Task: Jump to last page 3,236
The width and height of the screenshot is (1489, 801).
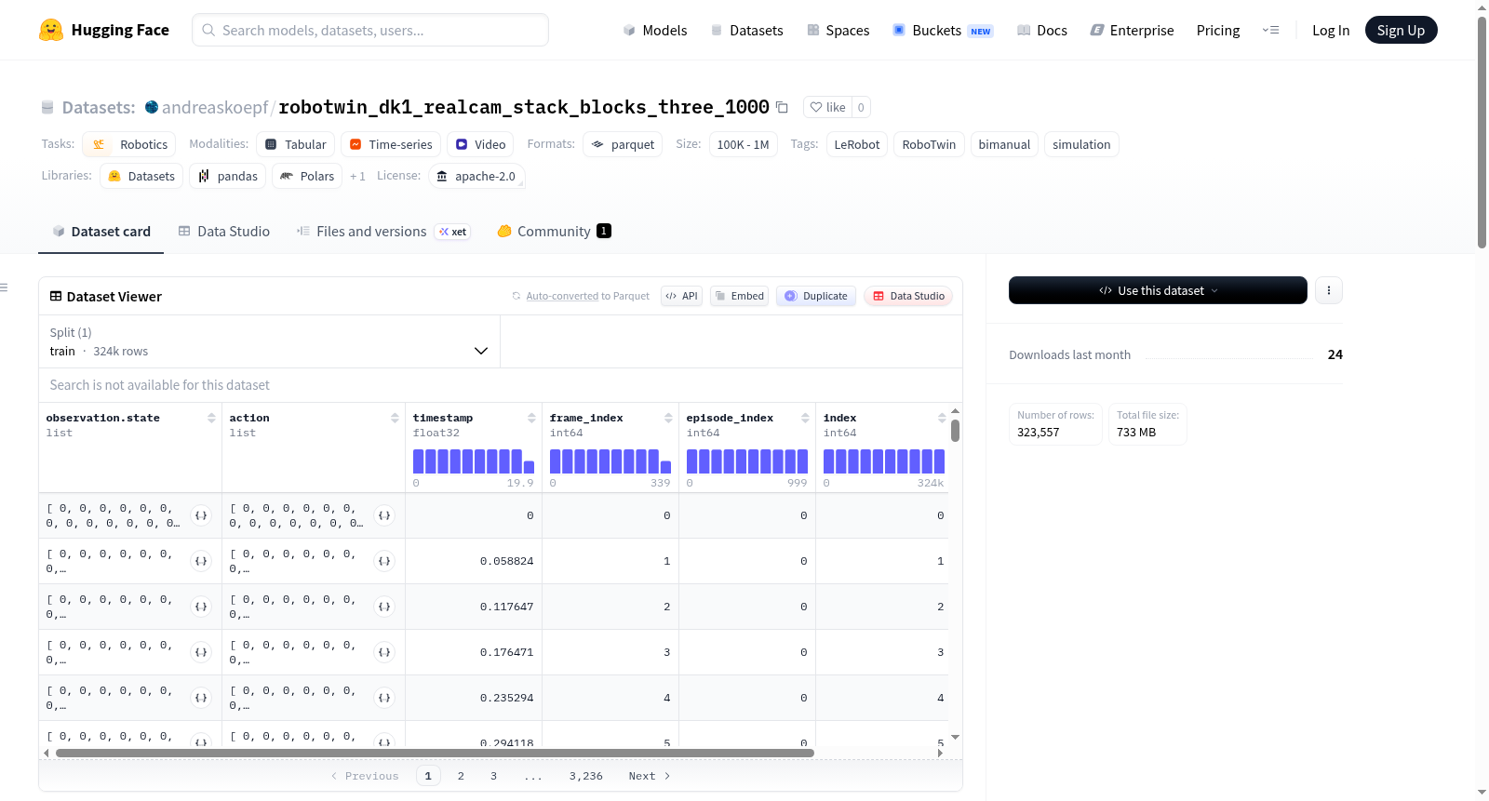Action: click(x=586, y=776)
